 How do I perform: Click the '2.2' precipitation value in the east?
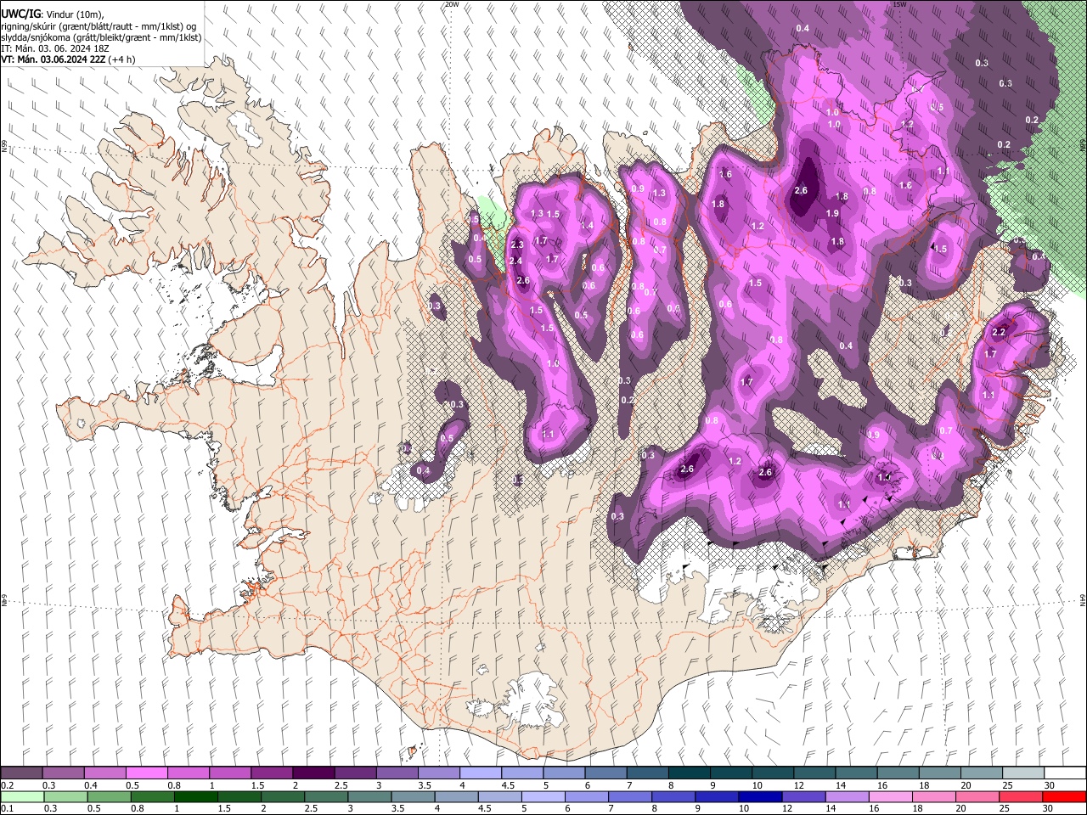pos(999,332)
